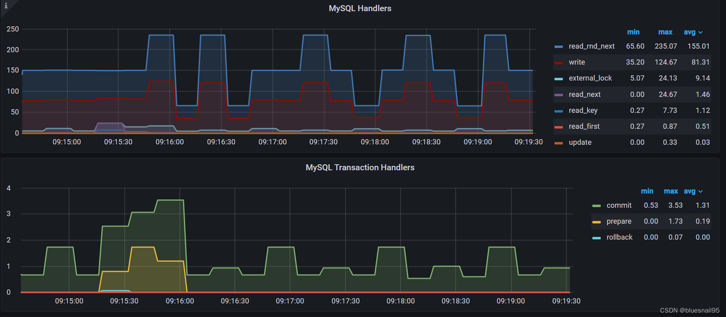Change color of external_lock series swatch
The image size is (726, 317).
coord(558,79)
